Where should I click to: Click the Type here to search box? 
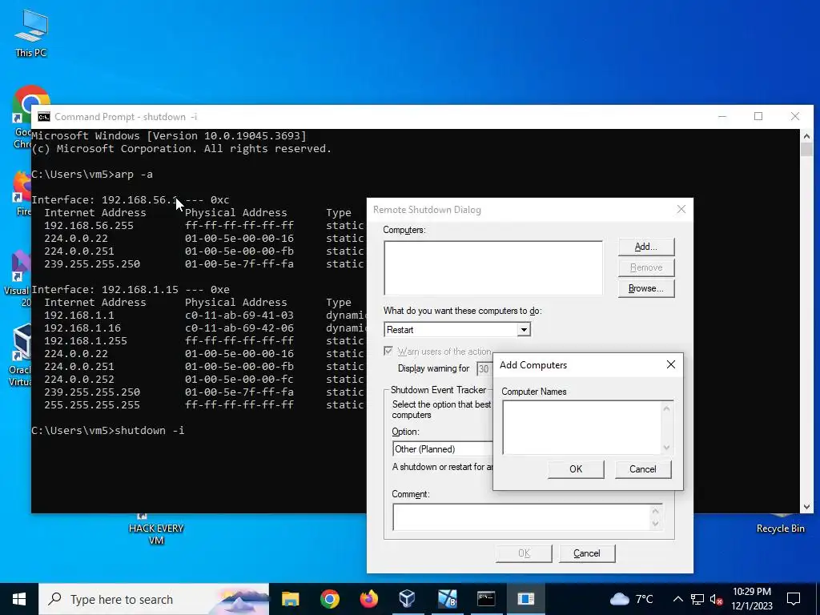(x=155, y=599)
